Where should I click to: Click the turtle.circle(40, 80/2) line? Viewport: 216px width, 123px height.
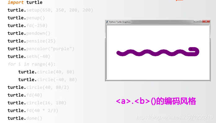38,87
